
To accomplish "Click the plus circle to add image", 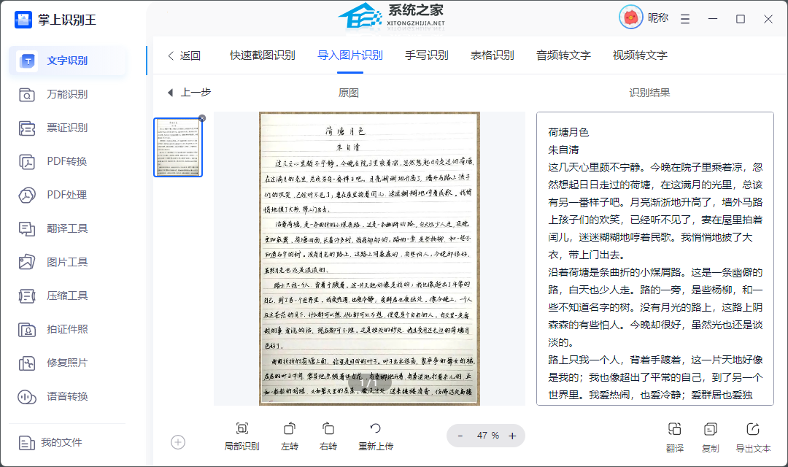I will (x=178, y=442).
